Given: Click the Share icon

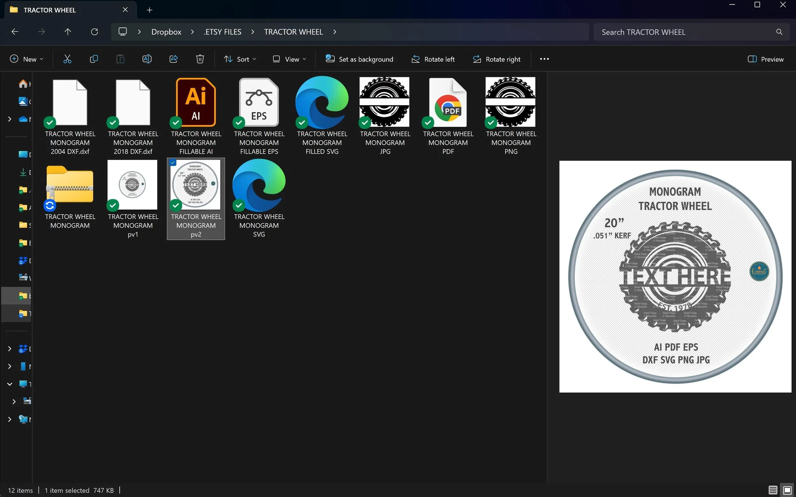Looking at the screenshot, I should [x=174, y=59].
